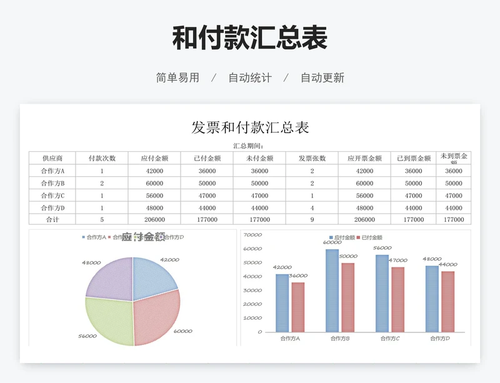Select 合作方A's 应付金额 cell 42000
The image size is (500, 383).
click(x=154, y=171)
